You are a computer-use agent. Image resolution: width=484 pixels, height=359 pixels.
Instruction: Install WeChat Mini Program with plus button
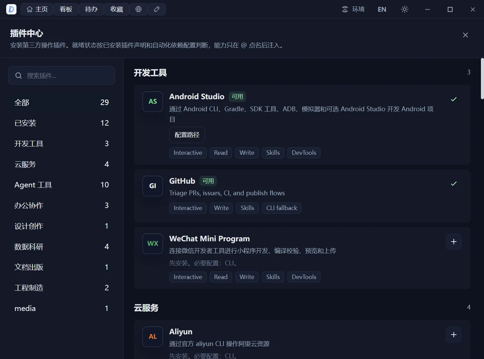[x=454, y=242]
